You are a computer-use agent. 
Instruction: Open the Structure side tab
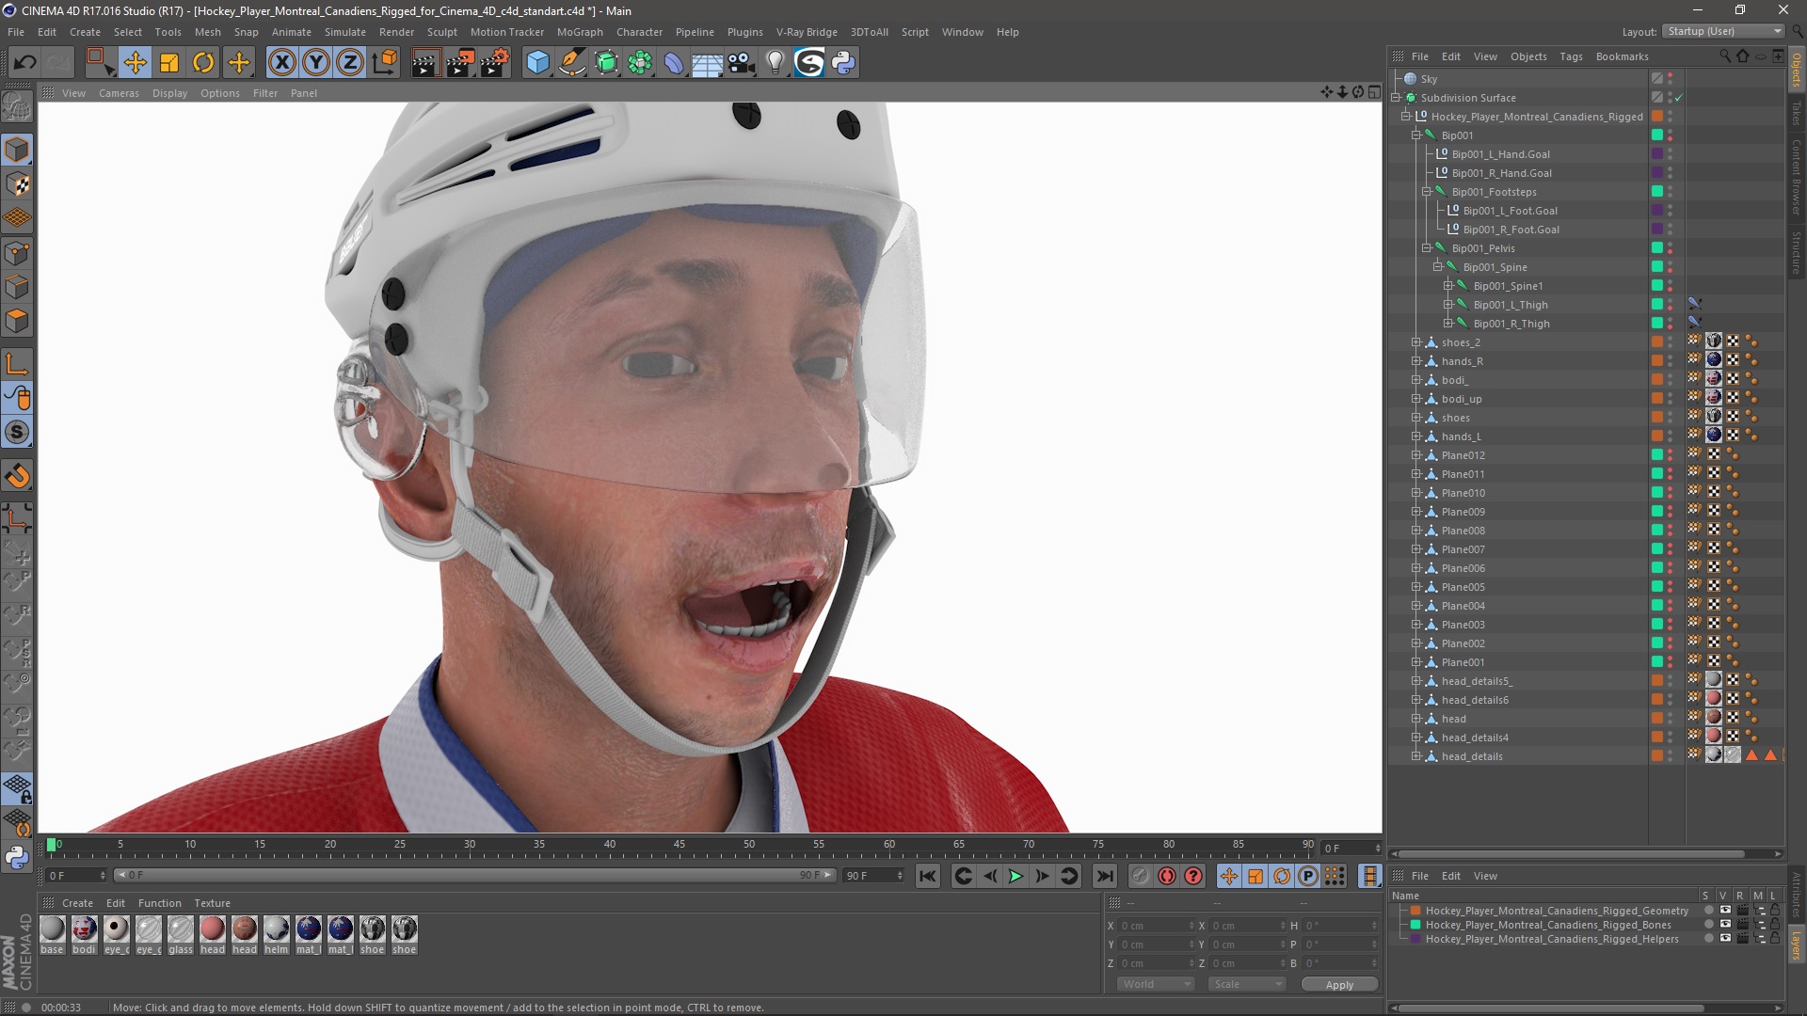click(x=1797, y=252)
